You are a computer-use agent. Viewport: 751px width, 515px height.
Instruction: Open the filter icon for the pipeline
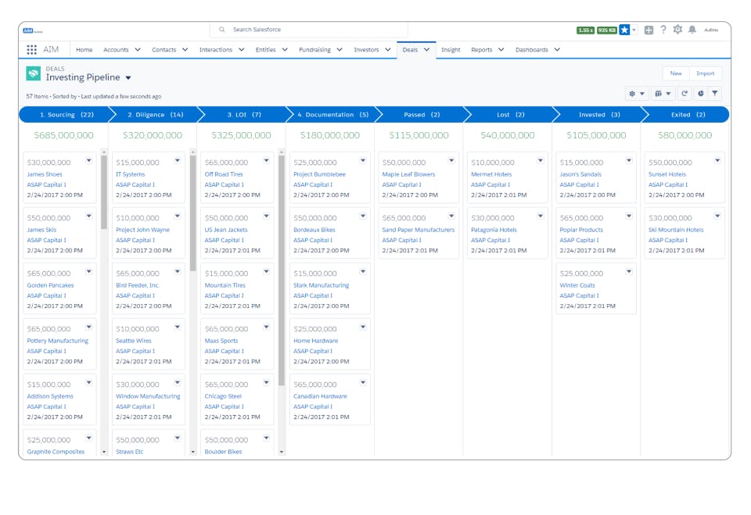tap(715, 93)
